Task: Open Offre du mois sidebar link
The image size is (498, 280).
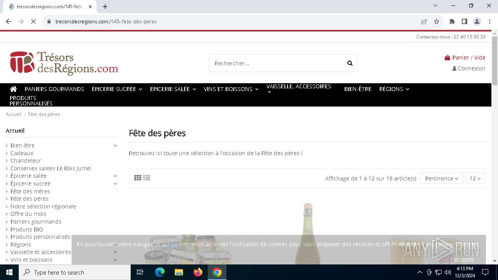Action: (x=28, y=214)
